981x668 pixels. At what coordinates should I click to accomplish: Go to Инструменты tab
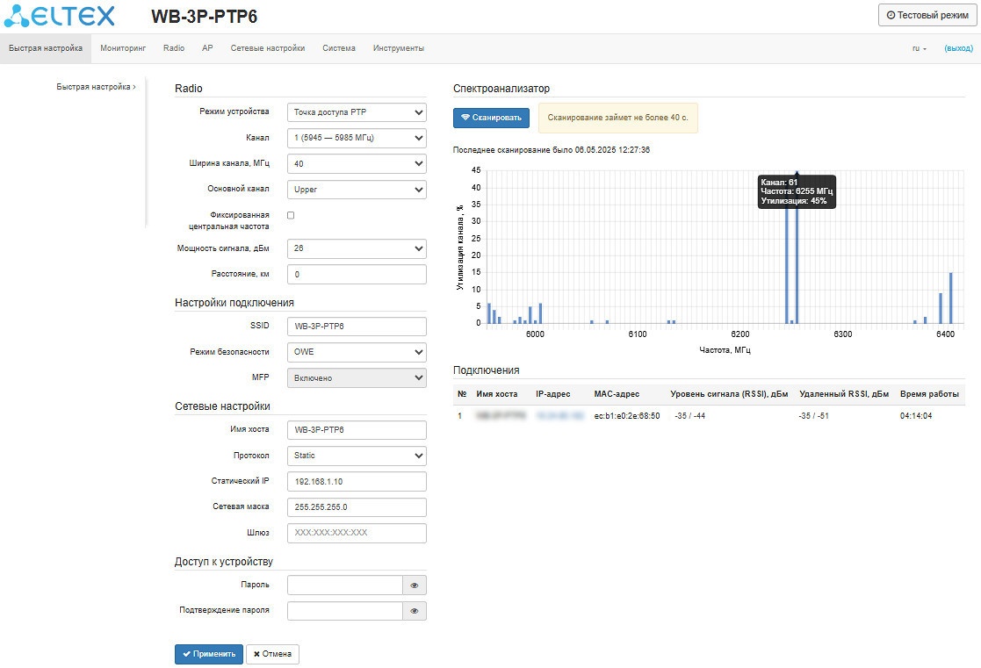tap(398, 48)
